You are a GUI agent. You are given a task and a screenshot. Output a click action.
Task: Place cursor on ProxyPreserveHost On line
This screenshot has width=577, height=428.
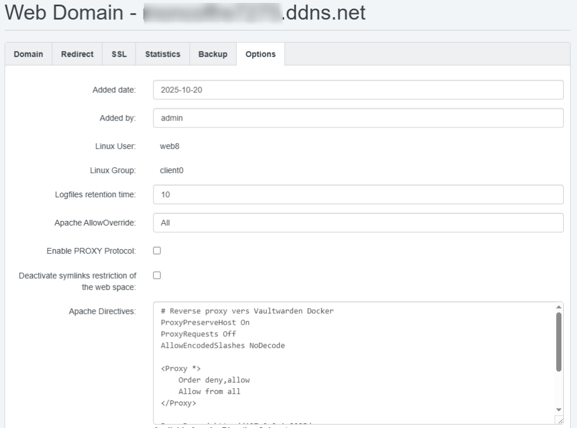coord(205,323)
